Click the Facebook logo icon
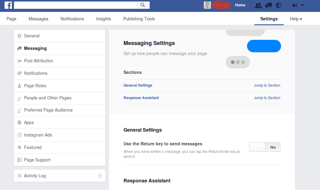This screenshot has height=190, width=320. tap(8, 5)
